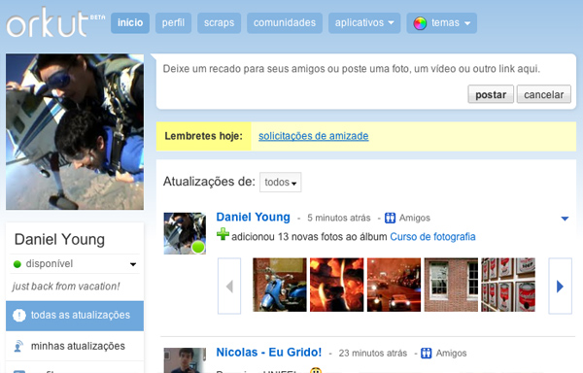The width and height of the screenshot is (583, 373).
Task: Click the Amigos visibility icon on Daniel Young's post
Action: (x=390, y=218)
